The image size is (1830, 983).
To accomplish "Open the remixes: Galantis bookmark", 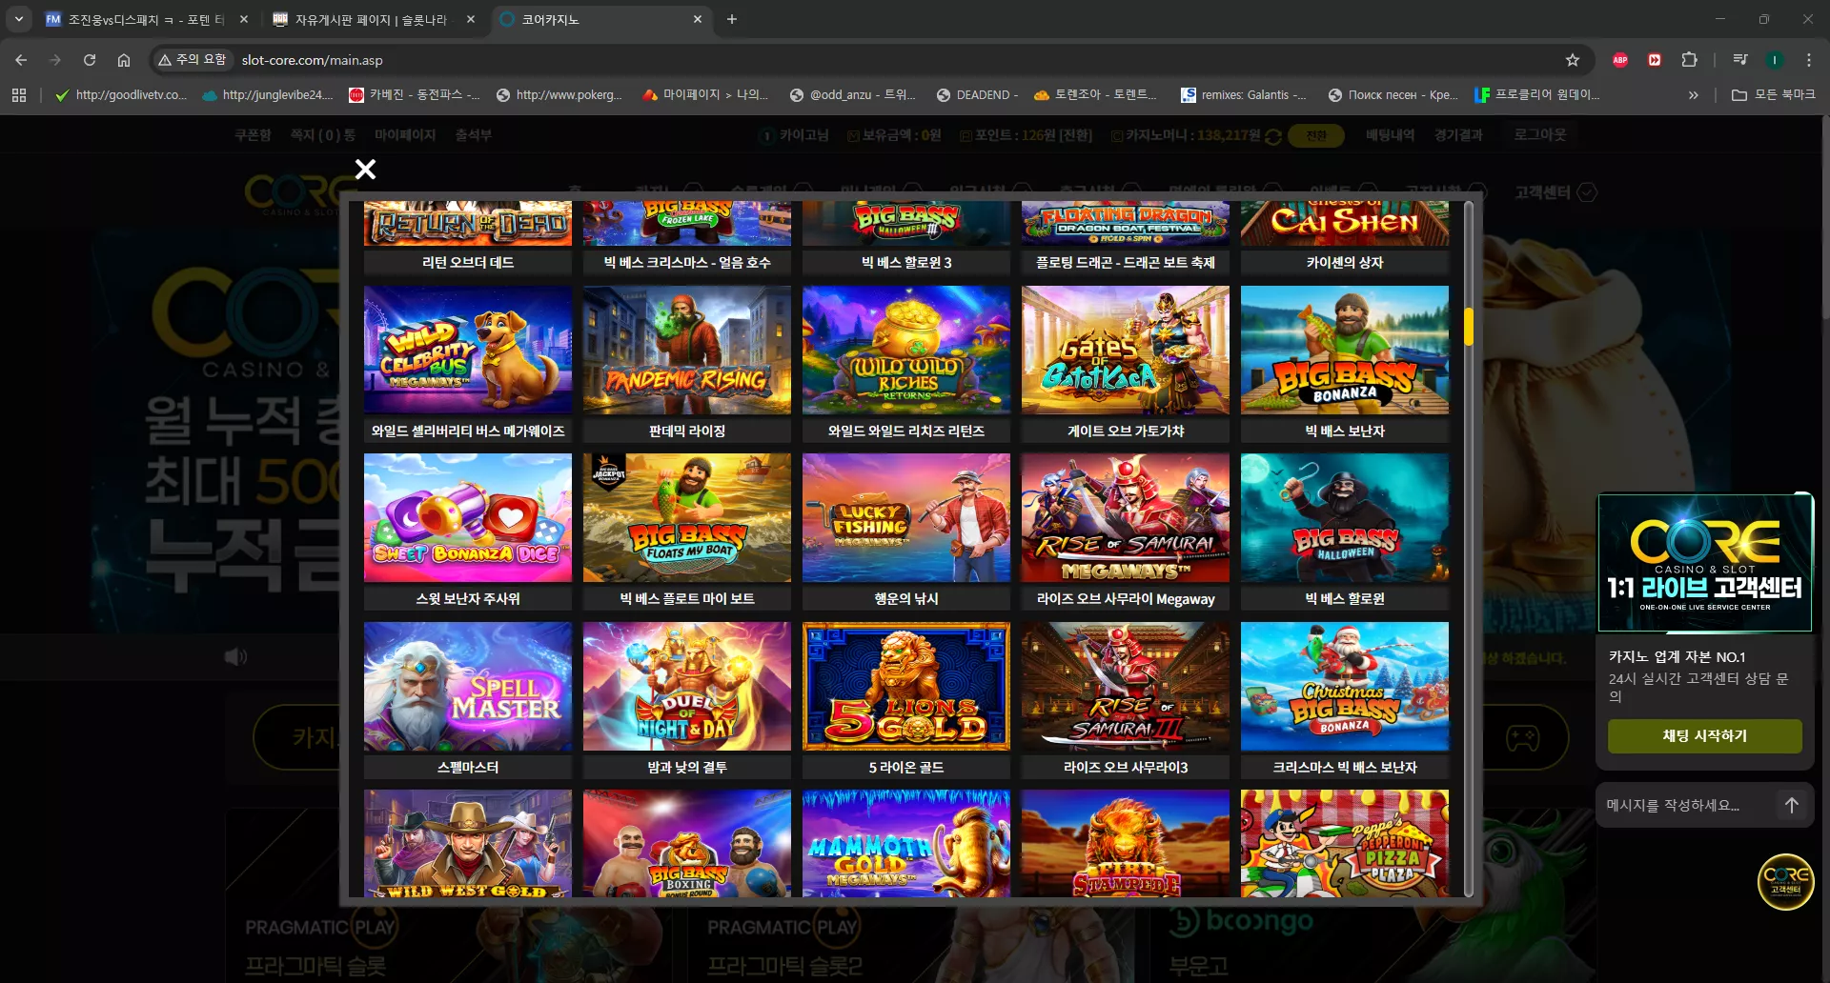I will point(1243,95).
